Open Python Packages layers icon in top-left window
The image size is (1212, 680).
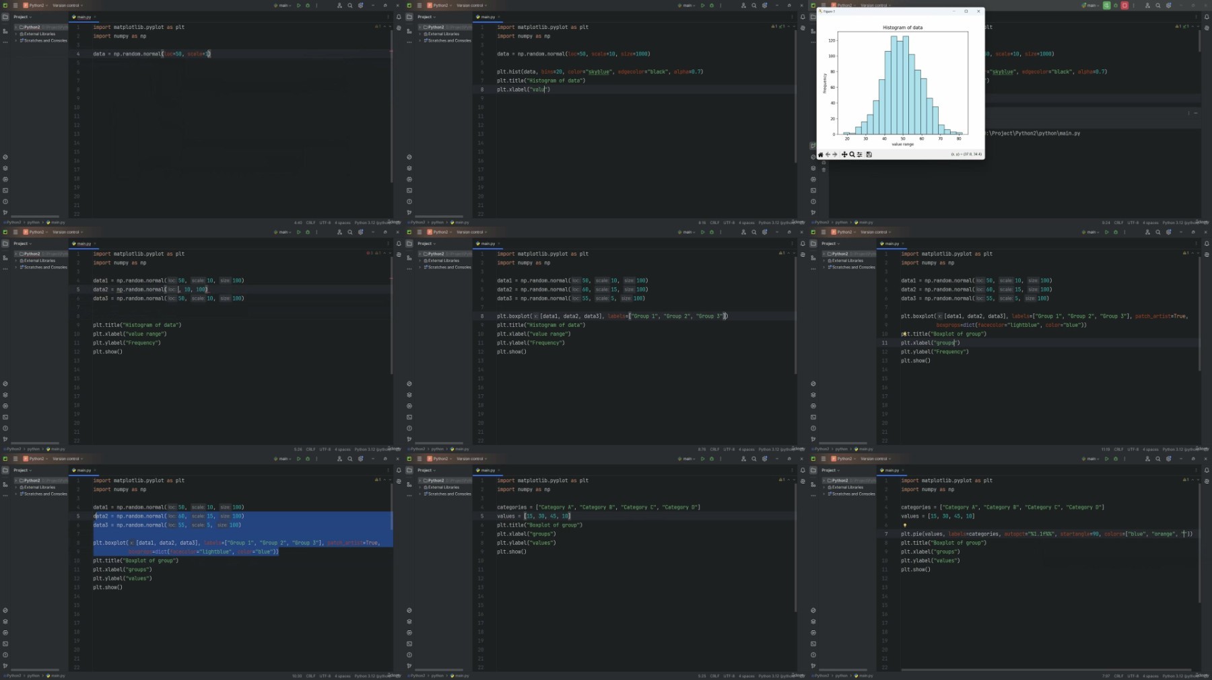[5, 168]
